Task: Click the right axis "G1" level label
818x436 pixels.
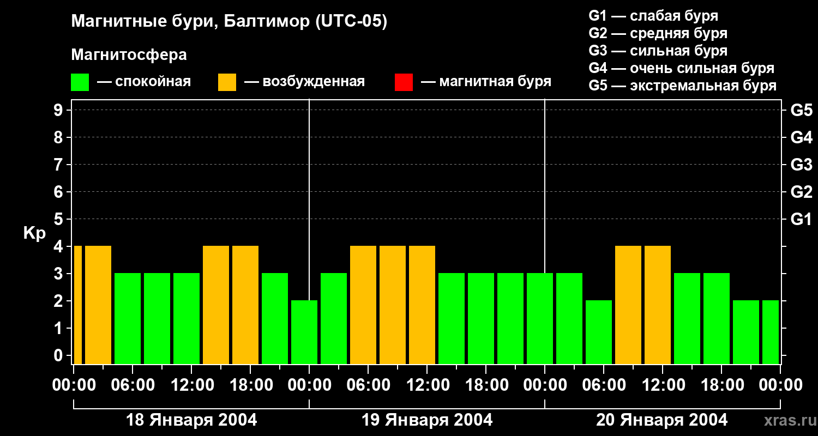Action: [x=801, y=220]
